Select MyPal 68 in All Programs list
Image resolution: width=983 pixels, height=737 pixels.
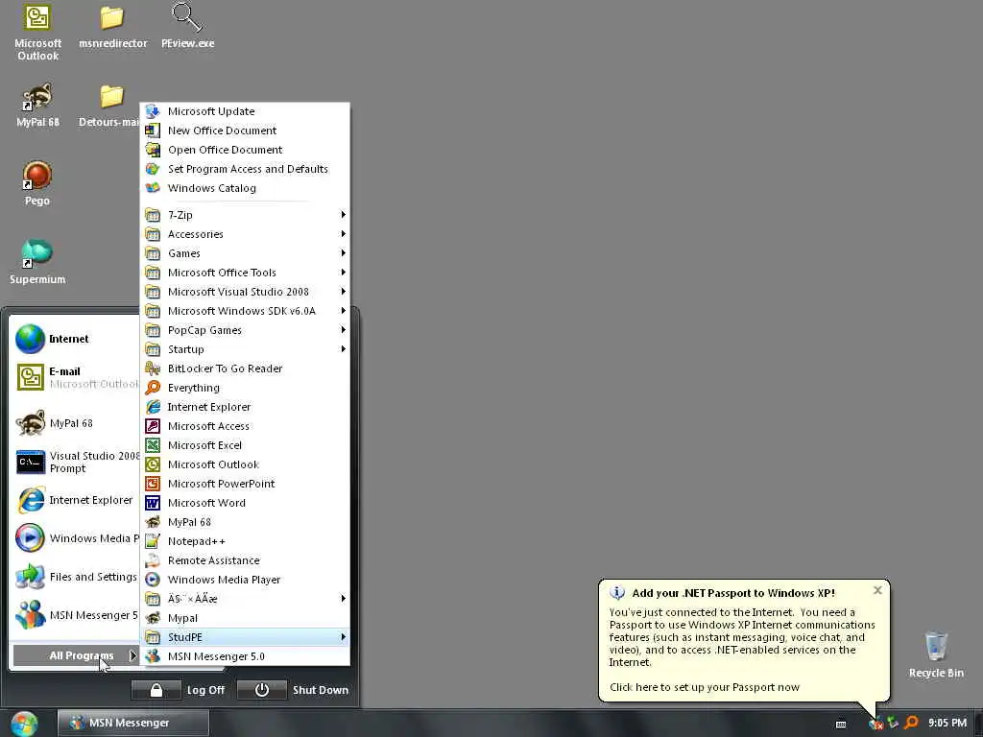[245, 522]
